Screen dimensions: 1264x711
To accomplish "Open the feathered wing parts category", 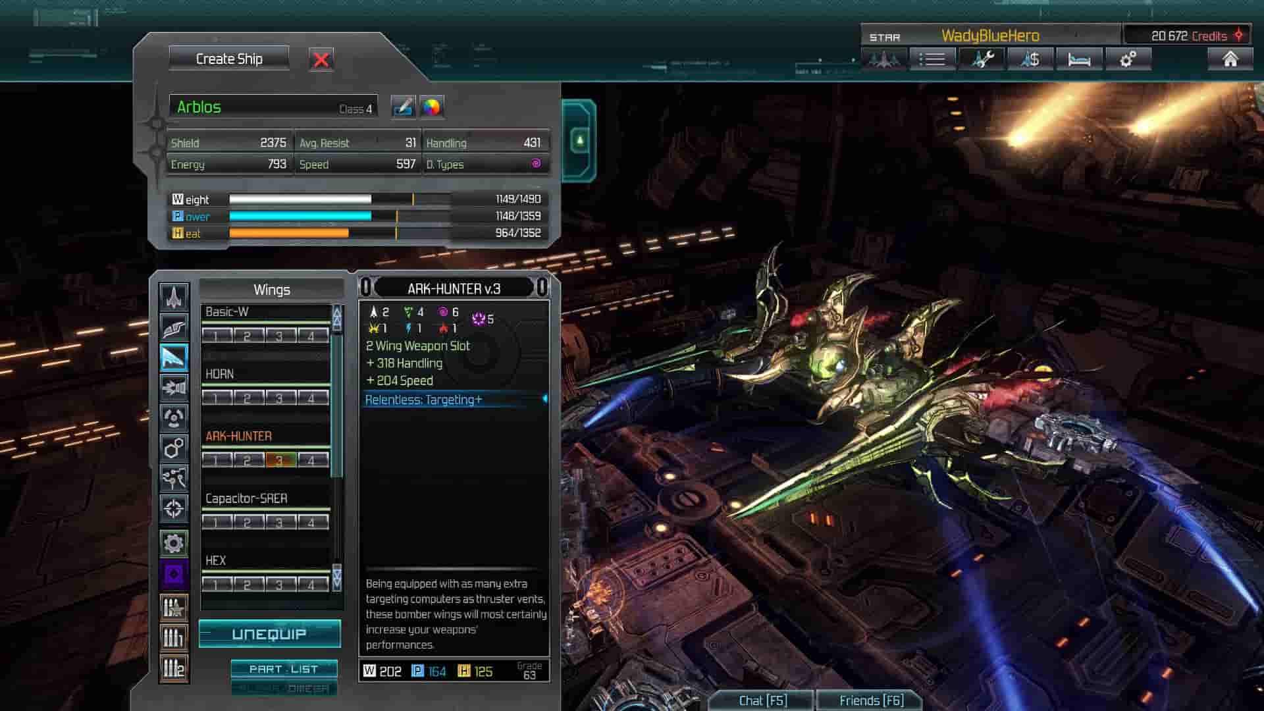I will click(x=174, y=327).
